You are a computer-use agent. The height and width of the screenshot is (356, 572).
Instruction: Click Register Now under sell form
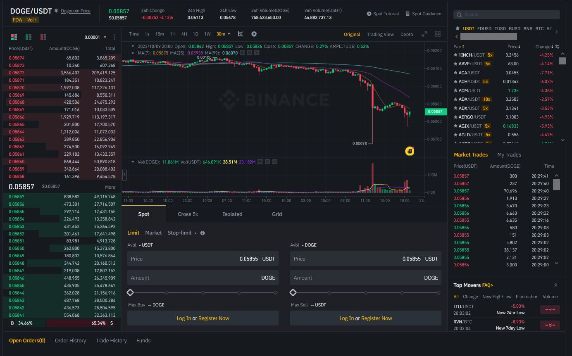pyautogui.click(x=377, y=318)
